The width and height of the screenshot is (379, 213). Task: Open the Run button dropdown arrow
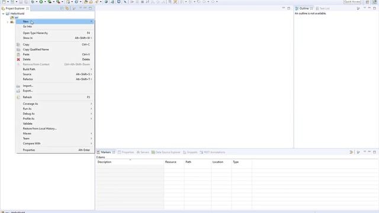click(x=45, y=2)
